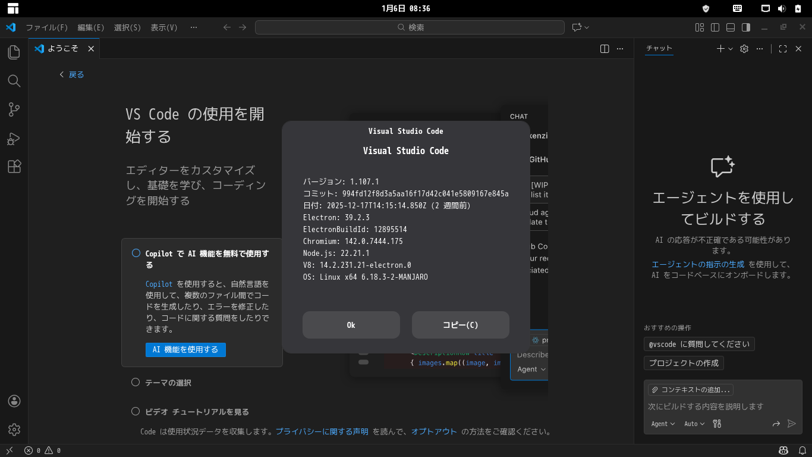Focus the chat message input field
The height and width of the screenshot is (457, 812).
click(723, 406)
